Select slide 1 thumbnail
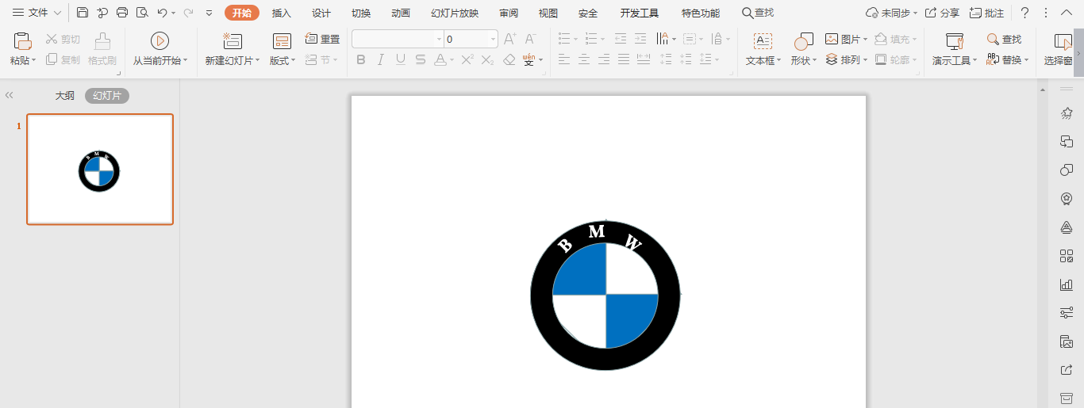The width and height of the screenshot is (1084, 408). [x=100, y=170]
